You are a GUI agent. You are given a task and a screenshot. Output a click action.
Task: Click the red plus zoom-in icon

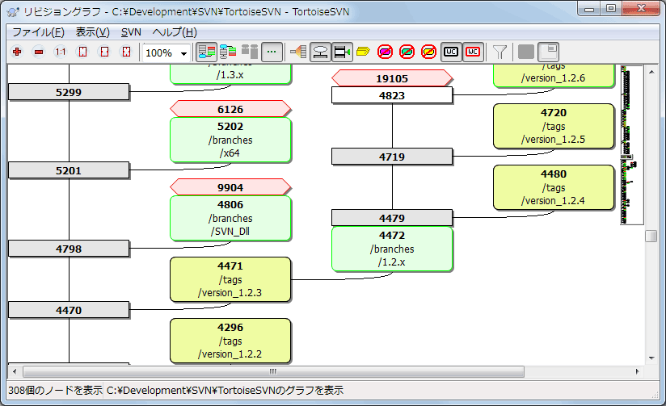coord(17,52)
